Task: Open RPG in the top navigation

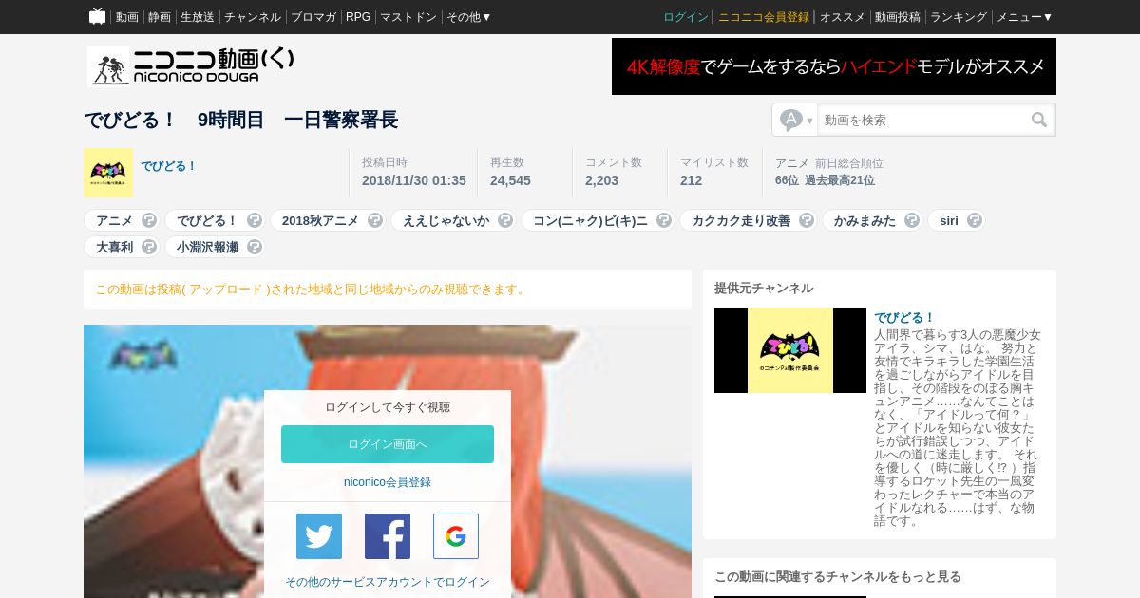Action: tap(358, 17)
